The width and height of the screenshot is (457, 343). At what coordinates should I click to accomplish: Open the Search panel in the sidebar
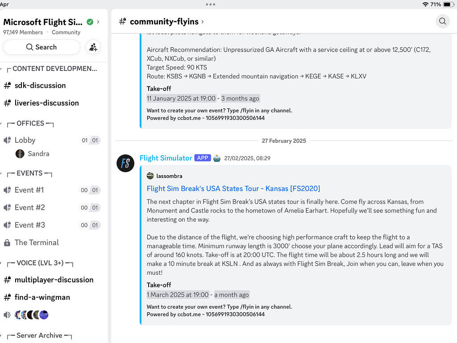click(x=41, y=47)
